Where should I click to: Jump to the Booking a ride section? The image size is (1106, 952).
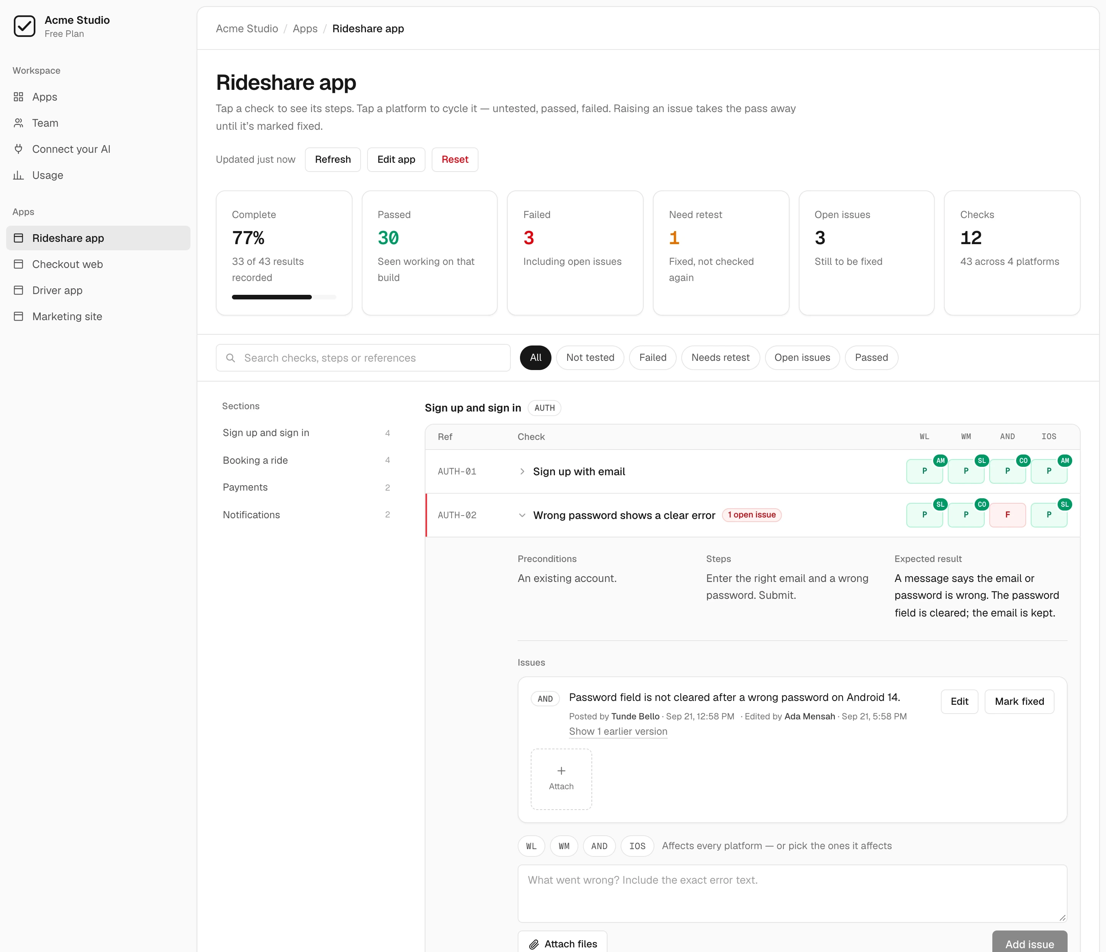(x=306, y=460)
